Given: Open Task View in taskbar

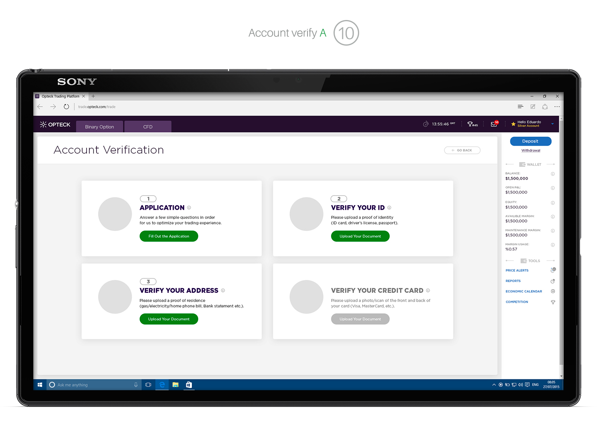Looking at the screenshot, I should [x=148, y=385].
